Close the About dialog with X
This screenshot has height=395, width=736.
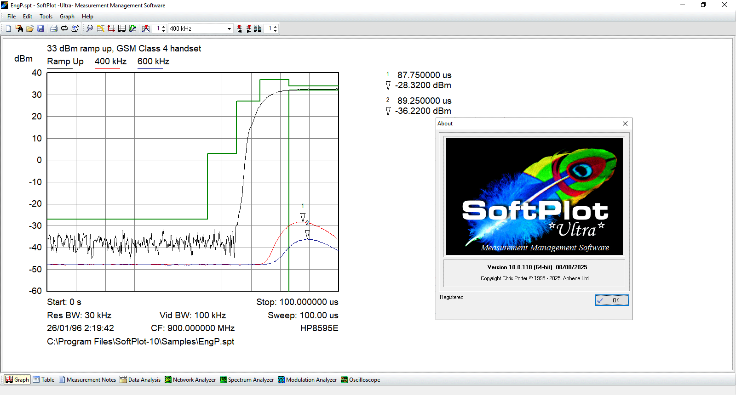(x=625, y=124)
